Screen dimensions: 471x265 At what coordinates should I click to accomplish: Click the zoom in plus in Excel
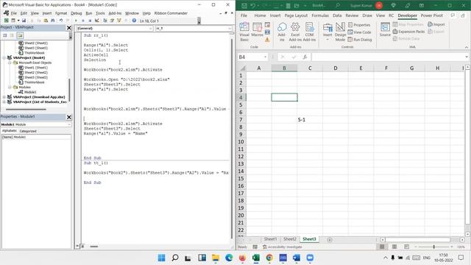(x=452, y=247)
